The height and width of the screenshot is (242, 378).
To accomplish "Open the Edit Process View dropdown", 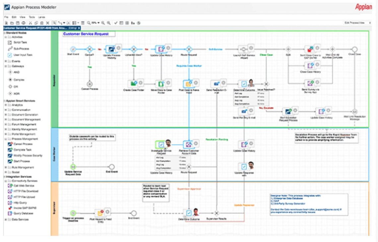I will click(x=357, y=23).
